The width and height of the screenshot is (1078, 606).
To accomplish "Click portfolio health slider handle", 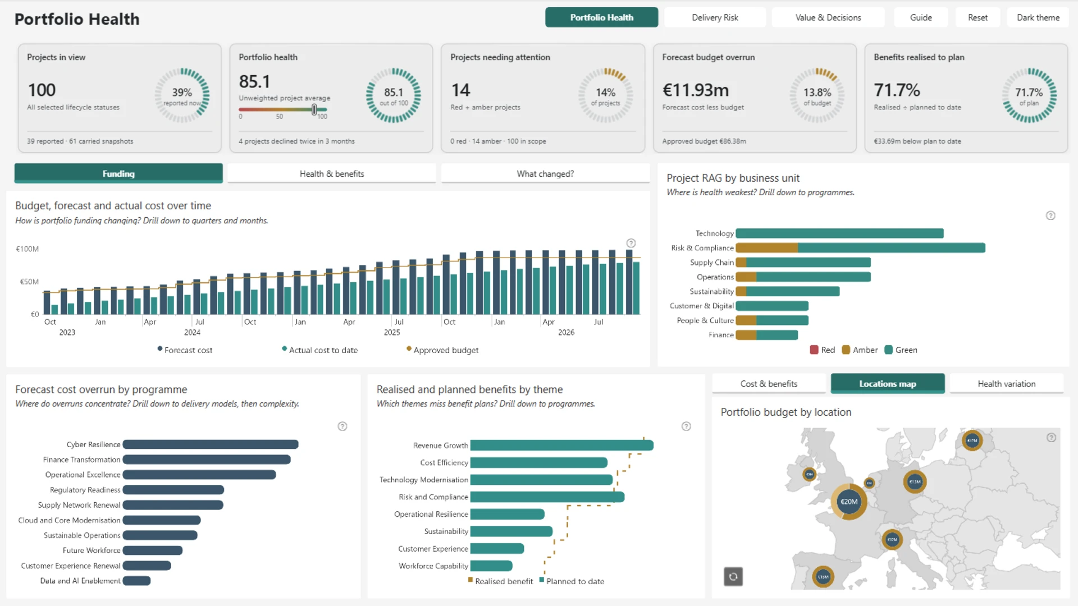I will point(314,109).
